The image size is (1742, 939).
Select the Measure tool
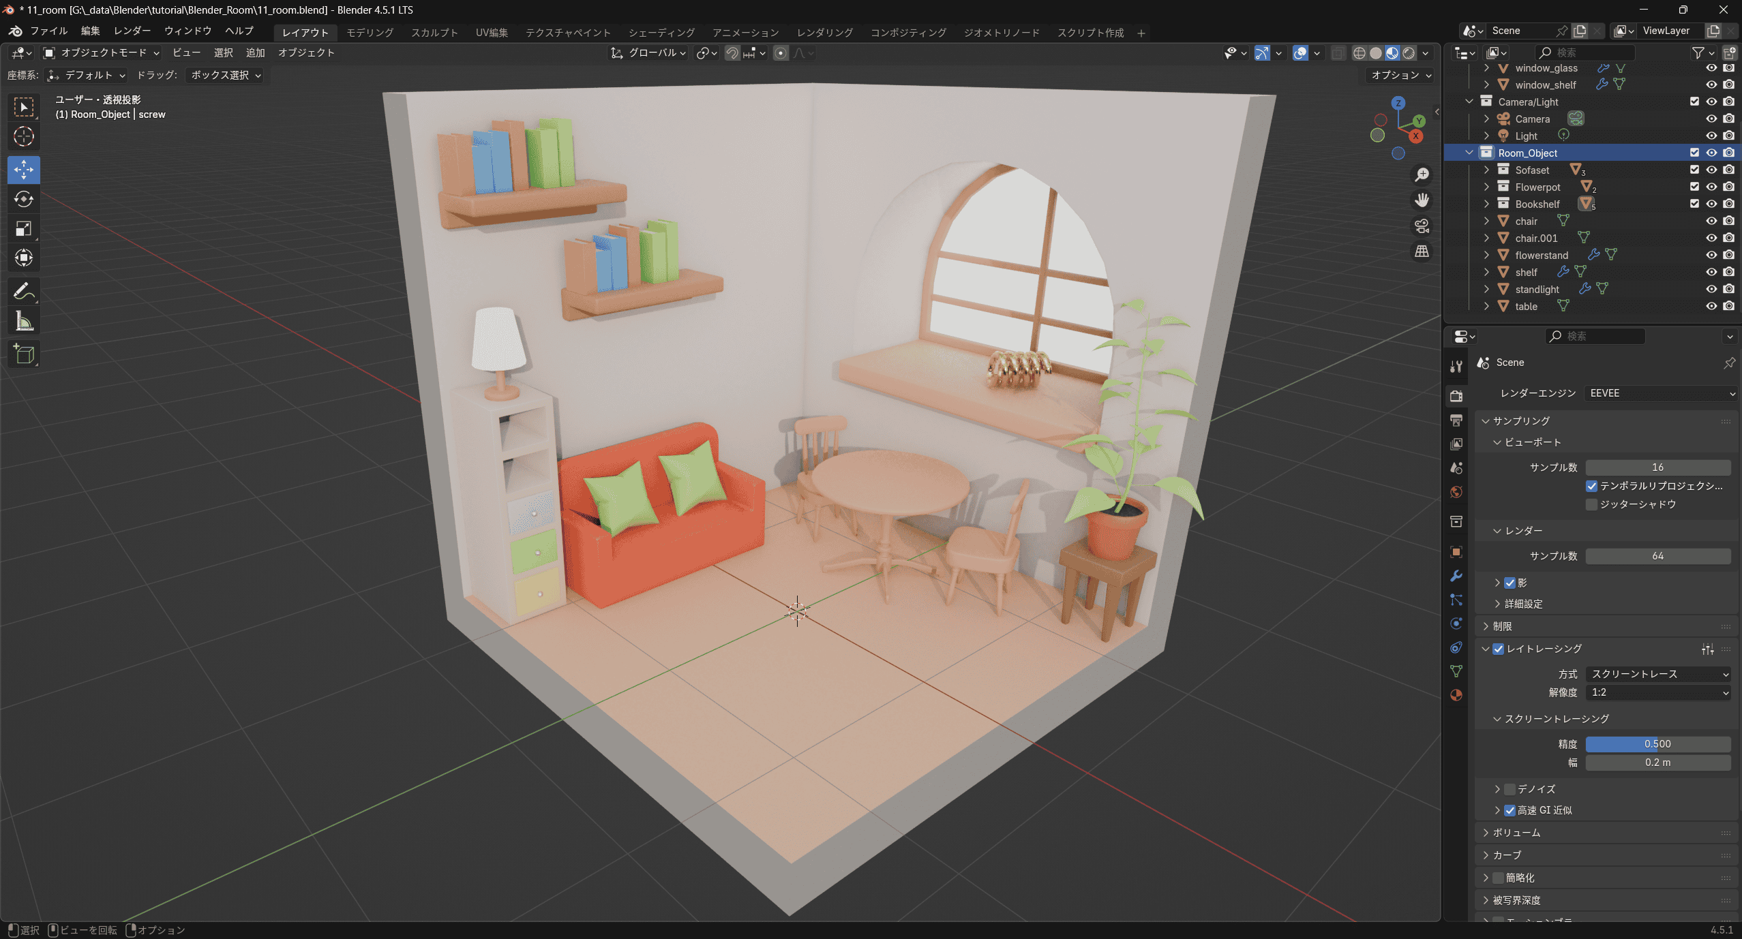24,321
